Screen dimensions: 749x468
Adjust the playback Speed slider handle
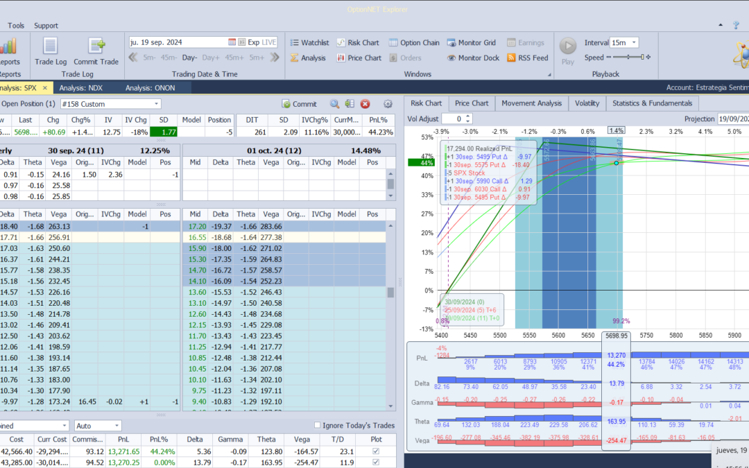(x=642, y=58)
